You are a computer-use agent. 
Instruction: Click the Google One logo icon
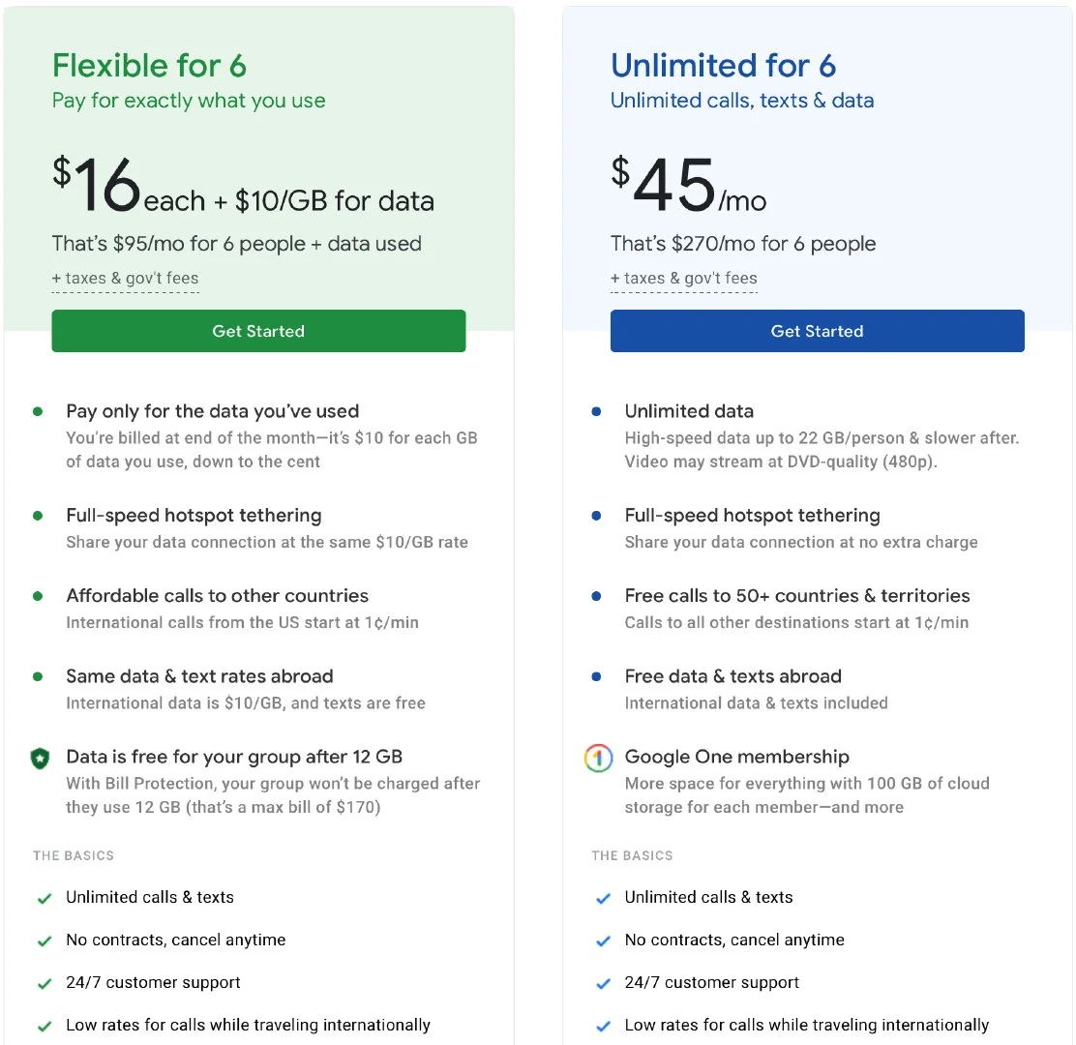coord(598,758)
